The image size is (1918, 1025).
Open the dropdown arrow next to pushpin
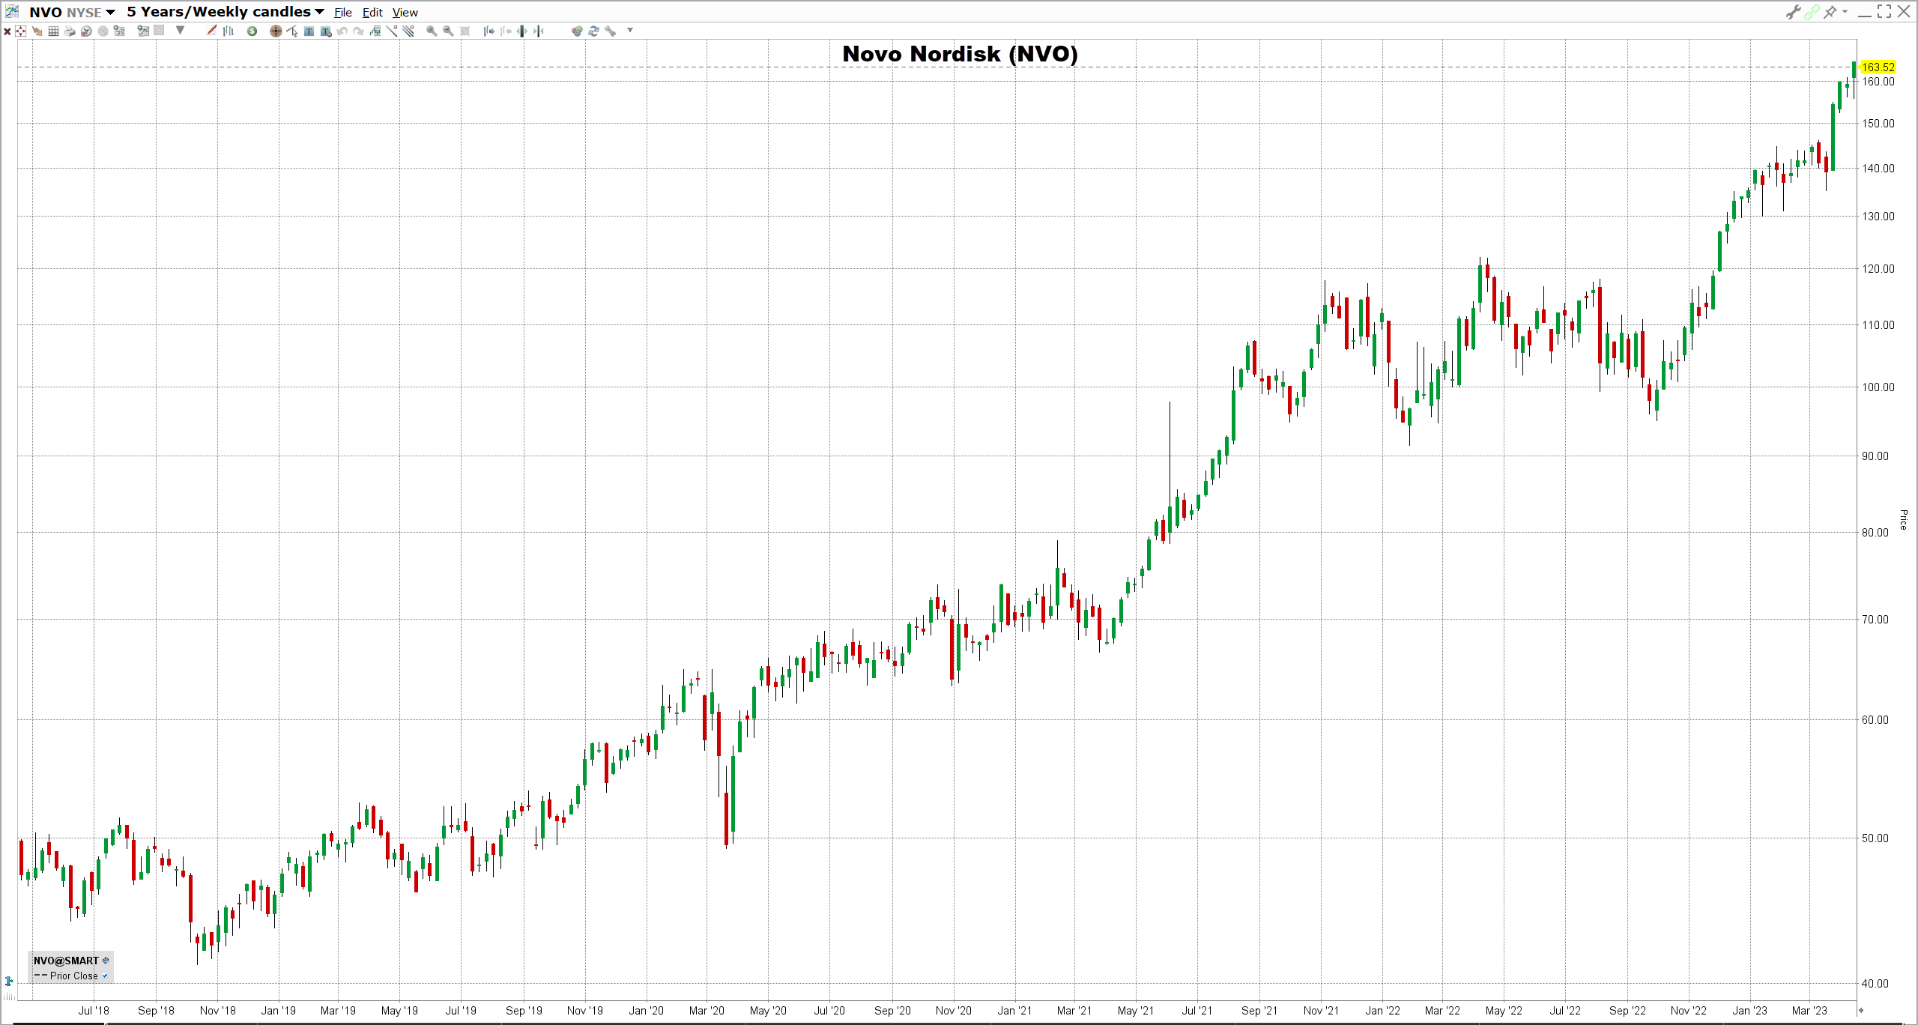(x=1845, y=11)
